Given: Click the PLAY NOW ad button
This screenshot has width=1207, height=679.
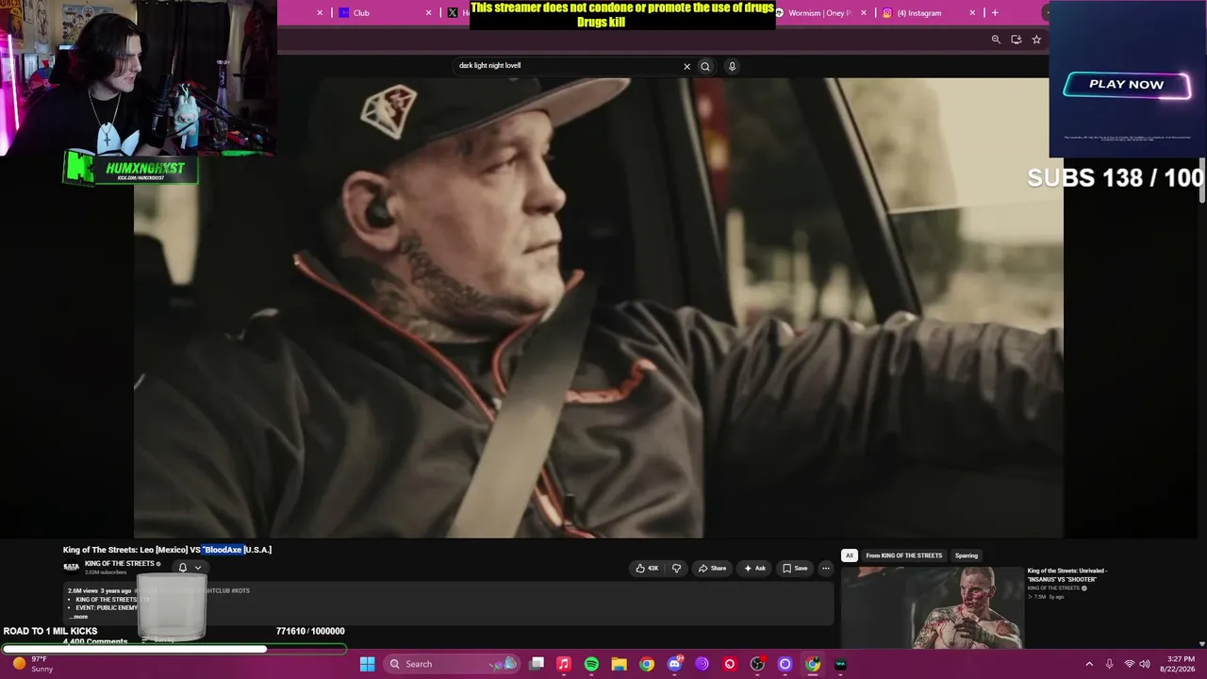Looking at the screenshot, I should tap(1127, 85).
